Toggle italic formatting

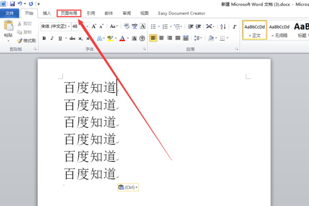[52, 39]
